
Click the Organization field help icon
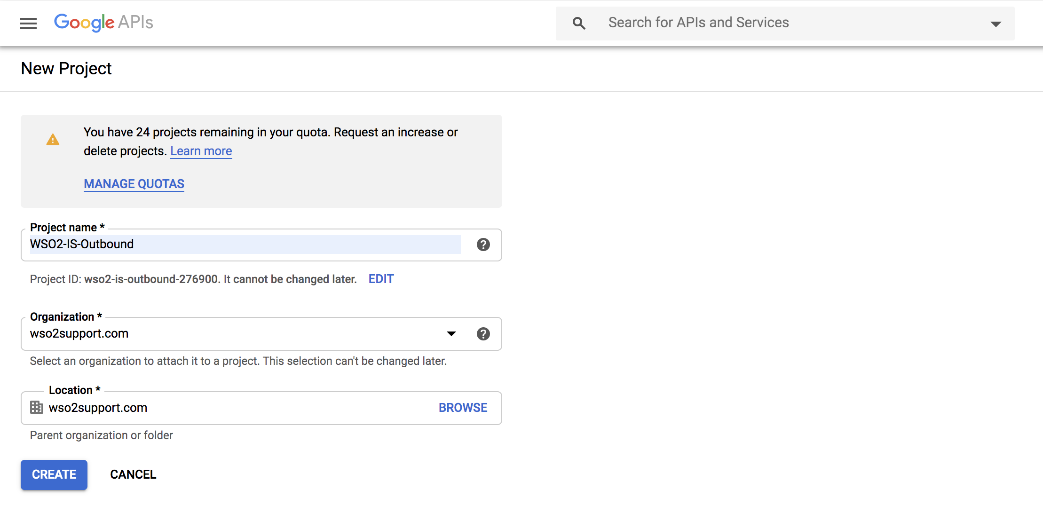point(483,333)
